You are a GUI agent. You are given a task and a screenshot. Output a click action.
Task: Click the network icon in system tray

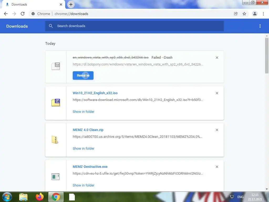pyautogui.click(x=232, y=197)
